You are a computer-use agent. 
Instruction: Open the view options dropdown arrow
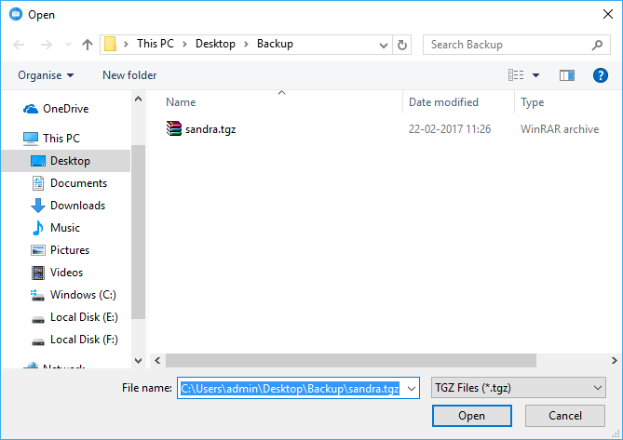coord(536,75)
